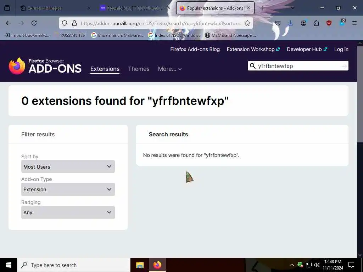Open Firefox View tabs overview

pos(7,8)
